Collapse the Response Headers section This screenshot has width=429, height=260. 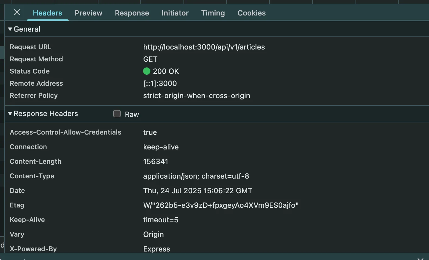pyautogui.click(x=10, y=114)
